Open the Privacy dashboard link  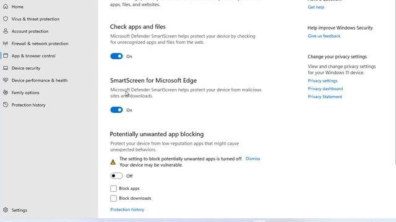click(325, 89)
